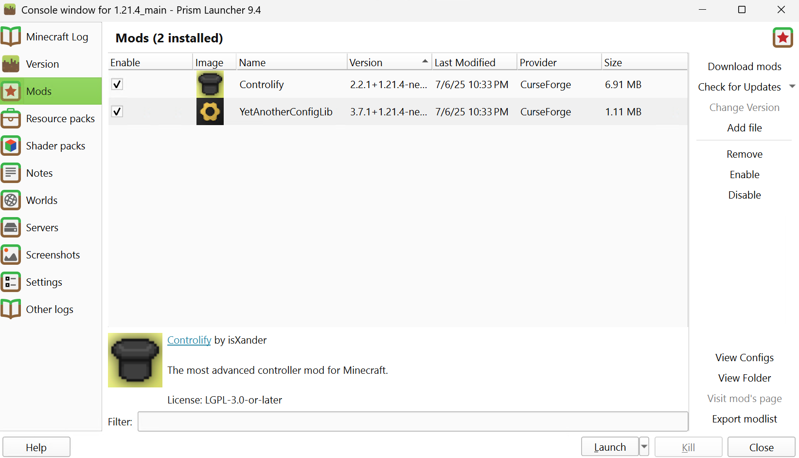Viewport: 799px width, 458px height.
Task: Click CurseForge provider in the YetAnotherConfigLib row
Action: [546, 111]
